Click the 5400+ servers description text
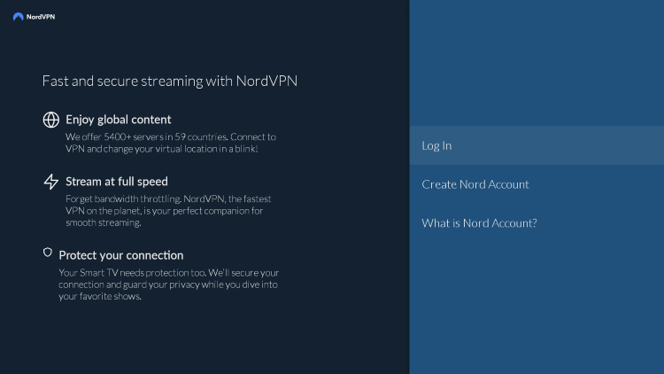Image resolution: width=664 pixels, height=374 pixels. (x=171, y=143)
